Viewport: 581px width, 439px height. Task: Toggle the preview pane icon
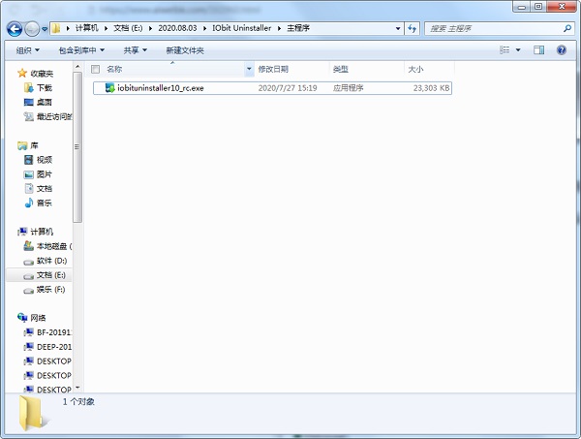pos(538,49)
